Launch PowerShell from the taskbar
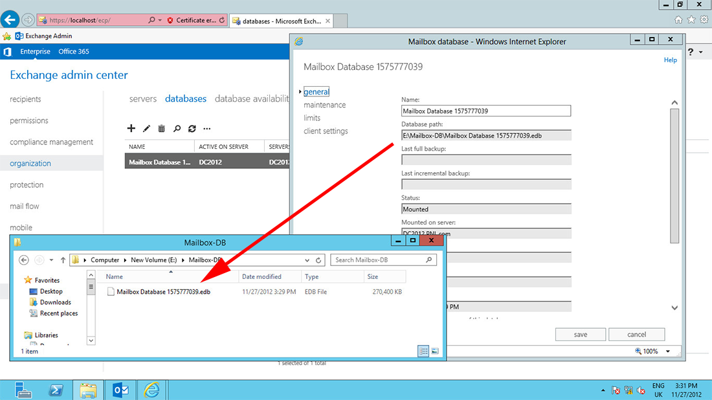The height and width of the screenshot is (400, 712). point(56,390)
